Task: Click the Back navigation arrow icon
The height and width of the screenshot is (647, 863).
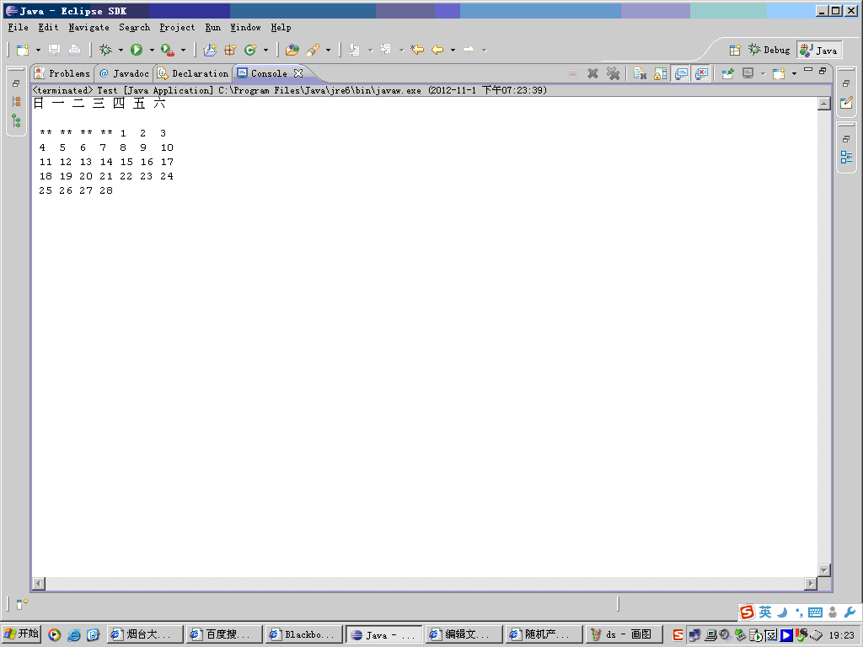Action: [437, 50]
